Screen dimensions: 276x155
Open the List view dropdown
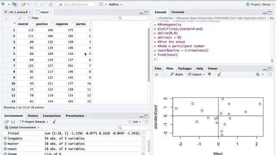point(135,122)
